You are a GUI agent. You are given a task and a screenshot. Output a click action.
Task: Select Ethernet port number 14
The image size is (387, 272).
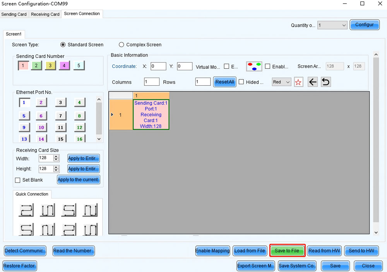click(x=41, y=139)
